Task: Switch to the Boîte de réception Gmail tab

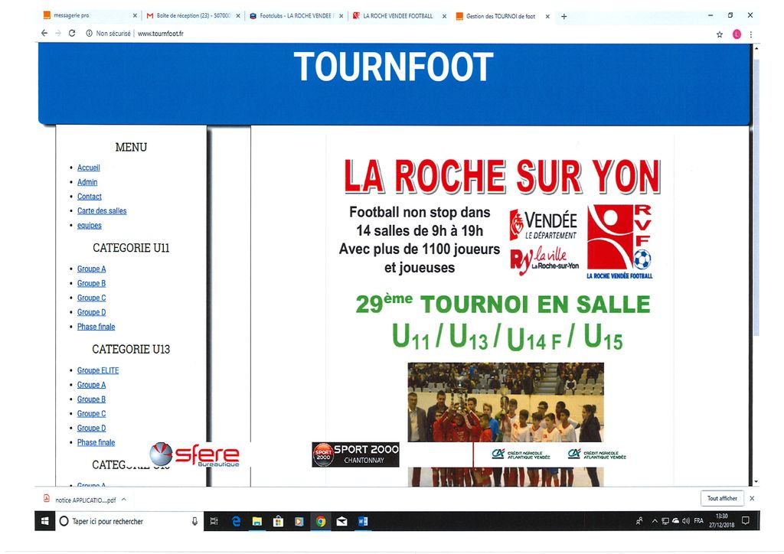Action: [191, 16]
